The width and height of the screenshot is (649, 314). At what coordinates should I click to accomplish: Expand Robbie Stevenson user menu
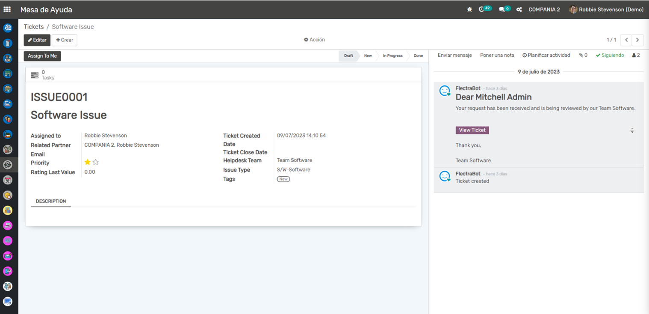[x=606, y=9]
